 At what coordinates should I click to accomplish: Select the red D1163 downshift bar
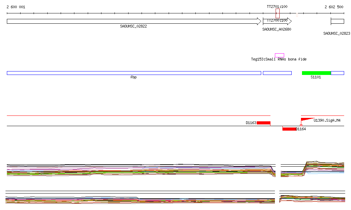pos(264,123)
